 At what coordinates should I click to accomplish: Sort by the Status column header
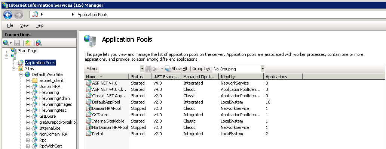tap(140, 77)
